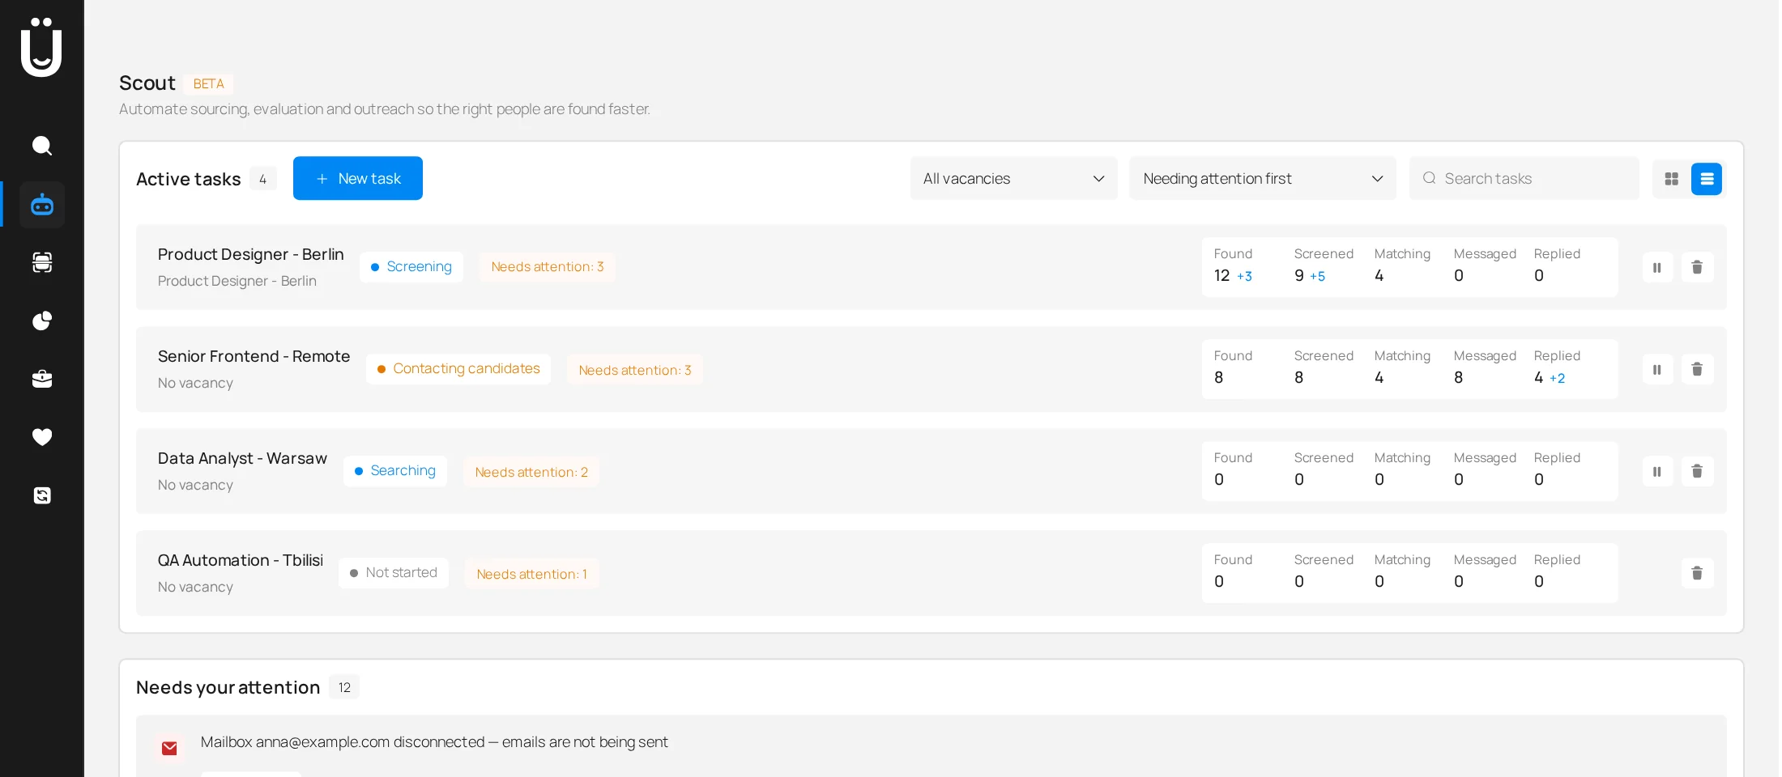This screenshot has height=777, width=1782.
Task: Click Needs attention: 1 on QA Automation row
Action: pyautogui.click(x=531, y=574)
